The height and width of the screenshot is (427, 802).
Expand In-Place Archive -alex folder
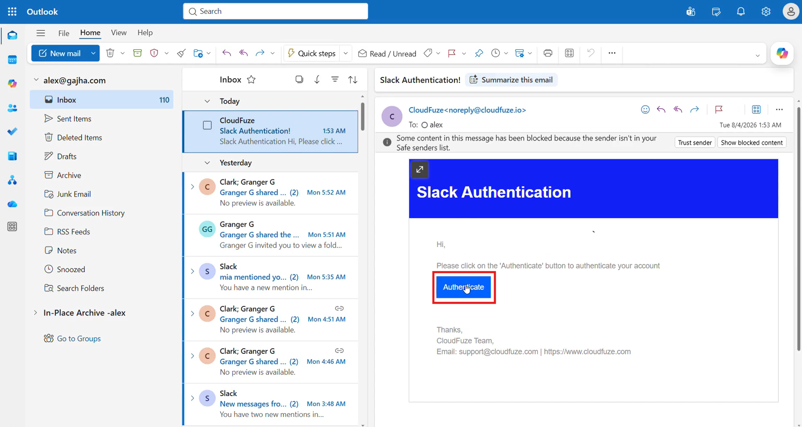[x=36, y=313]
